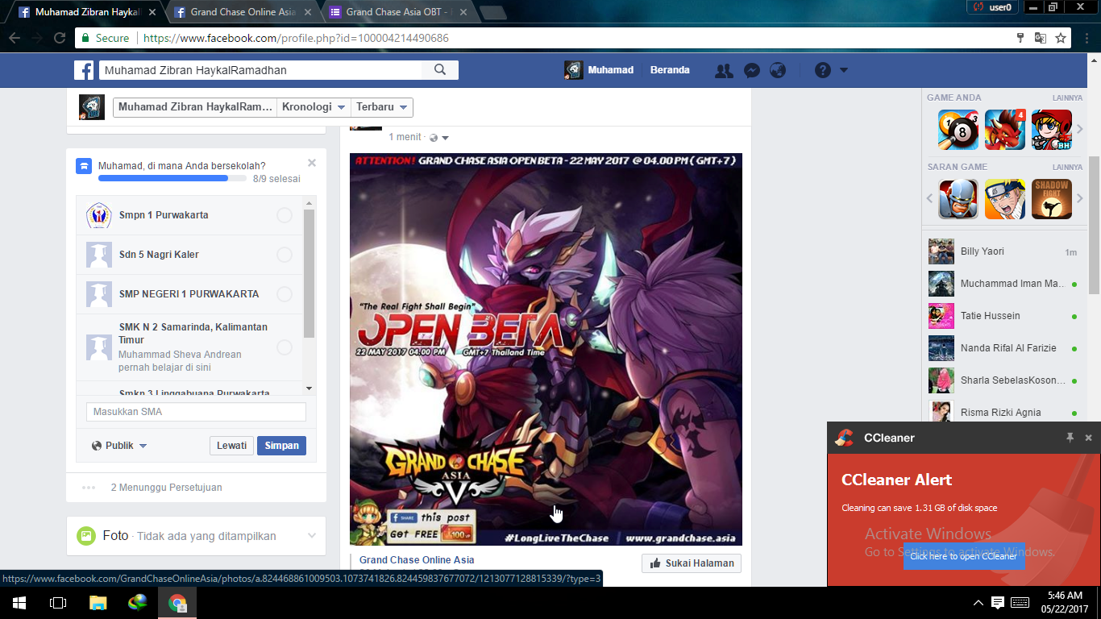The width and height of the screenshot is (1101, 619).
Task: Open the Windows Start menu
Action: (x=19, y=603)
